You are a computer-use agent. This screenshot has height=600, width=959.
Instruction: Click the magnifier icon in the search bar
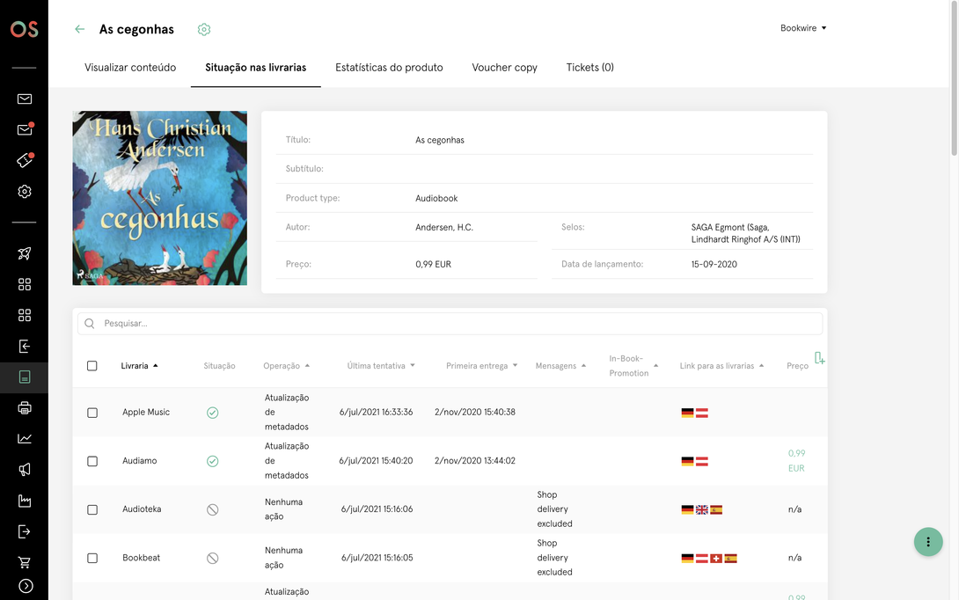(x=90, y=324)
